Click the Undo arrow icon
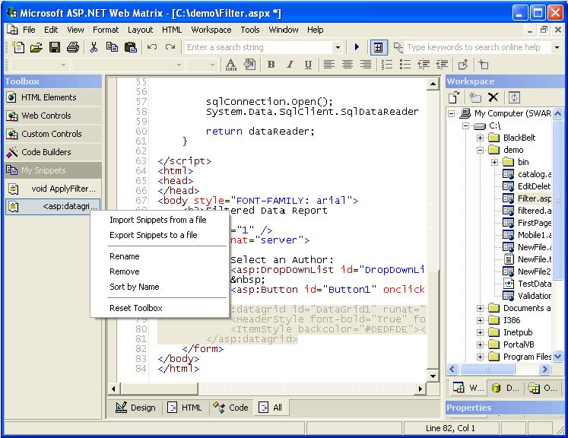 [x=152, y=47]
